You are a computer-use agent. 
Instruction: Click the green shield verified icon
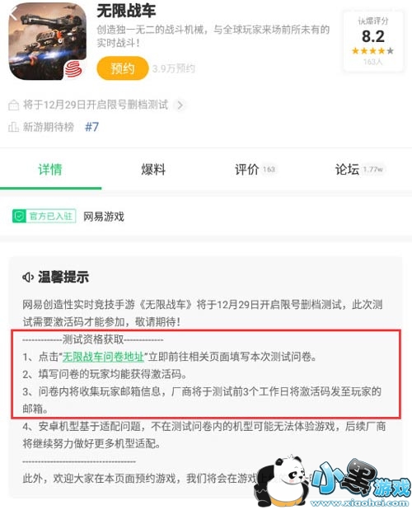19,216
